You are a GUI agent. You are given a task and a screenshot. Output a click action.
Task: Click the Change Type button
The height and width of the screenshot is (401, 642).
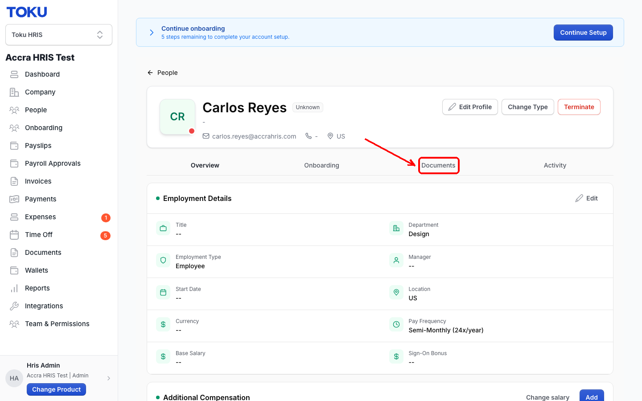pos(528,107)
